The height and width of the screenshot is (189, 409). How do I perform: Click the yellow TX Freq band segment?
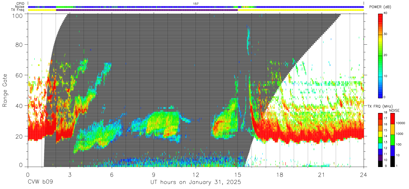point(301,10)
